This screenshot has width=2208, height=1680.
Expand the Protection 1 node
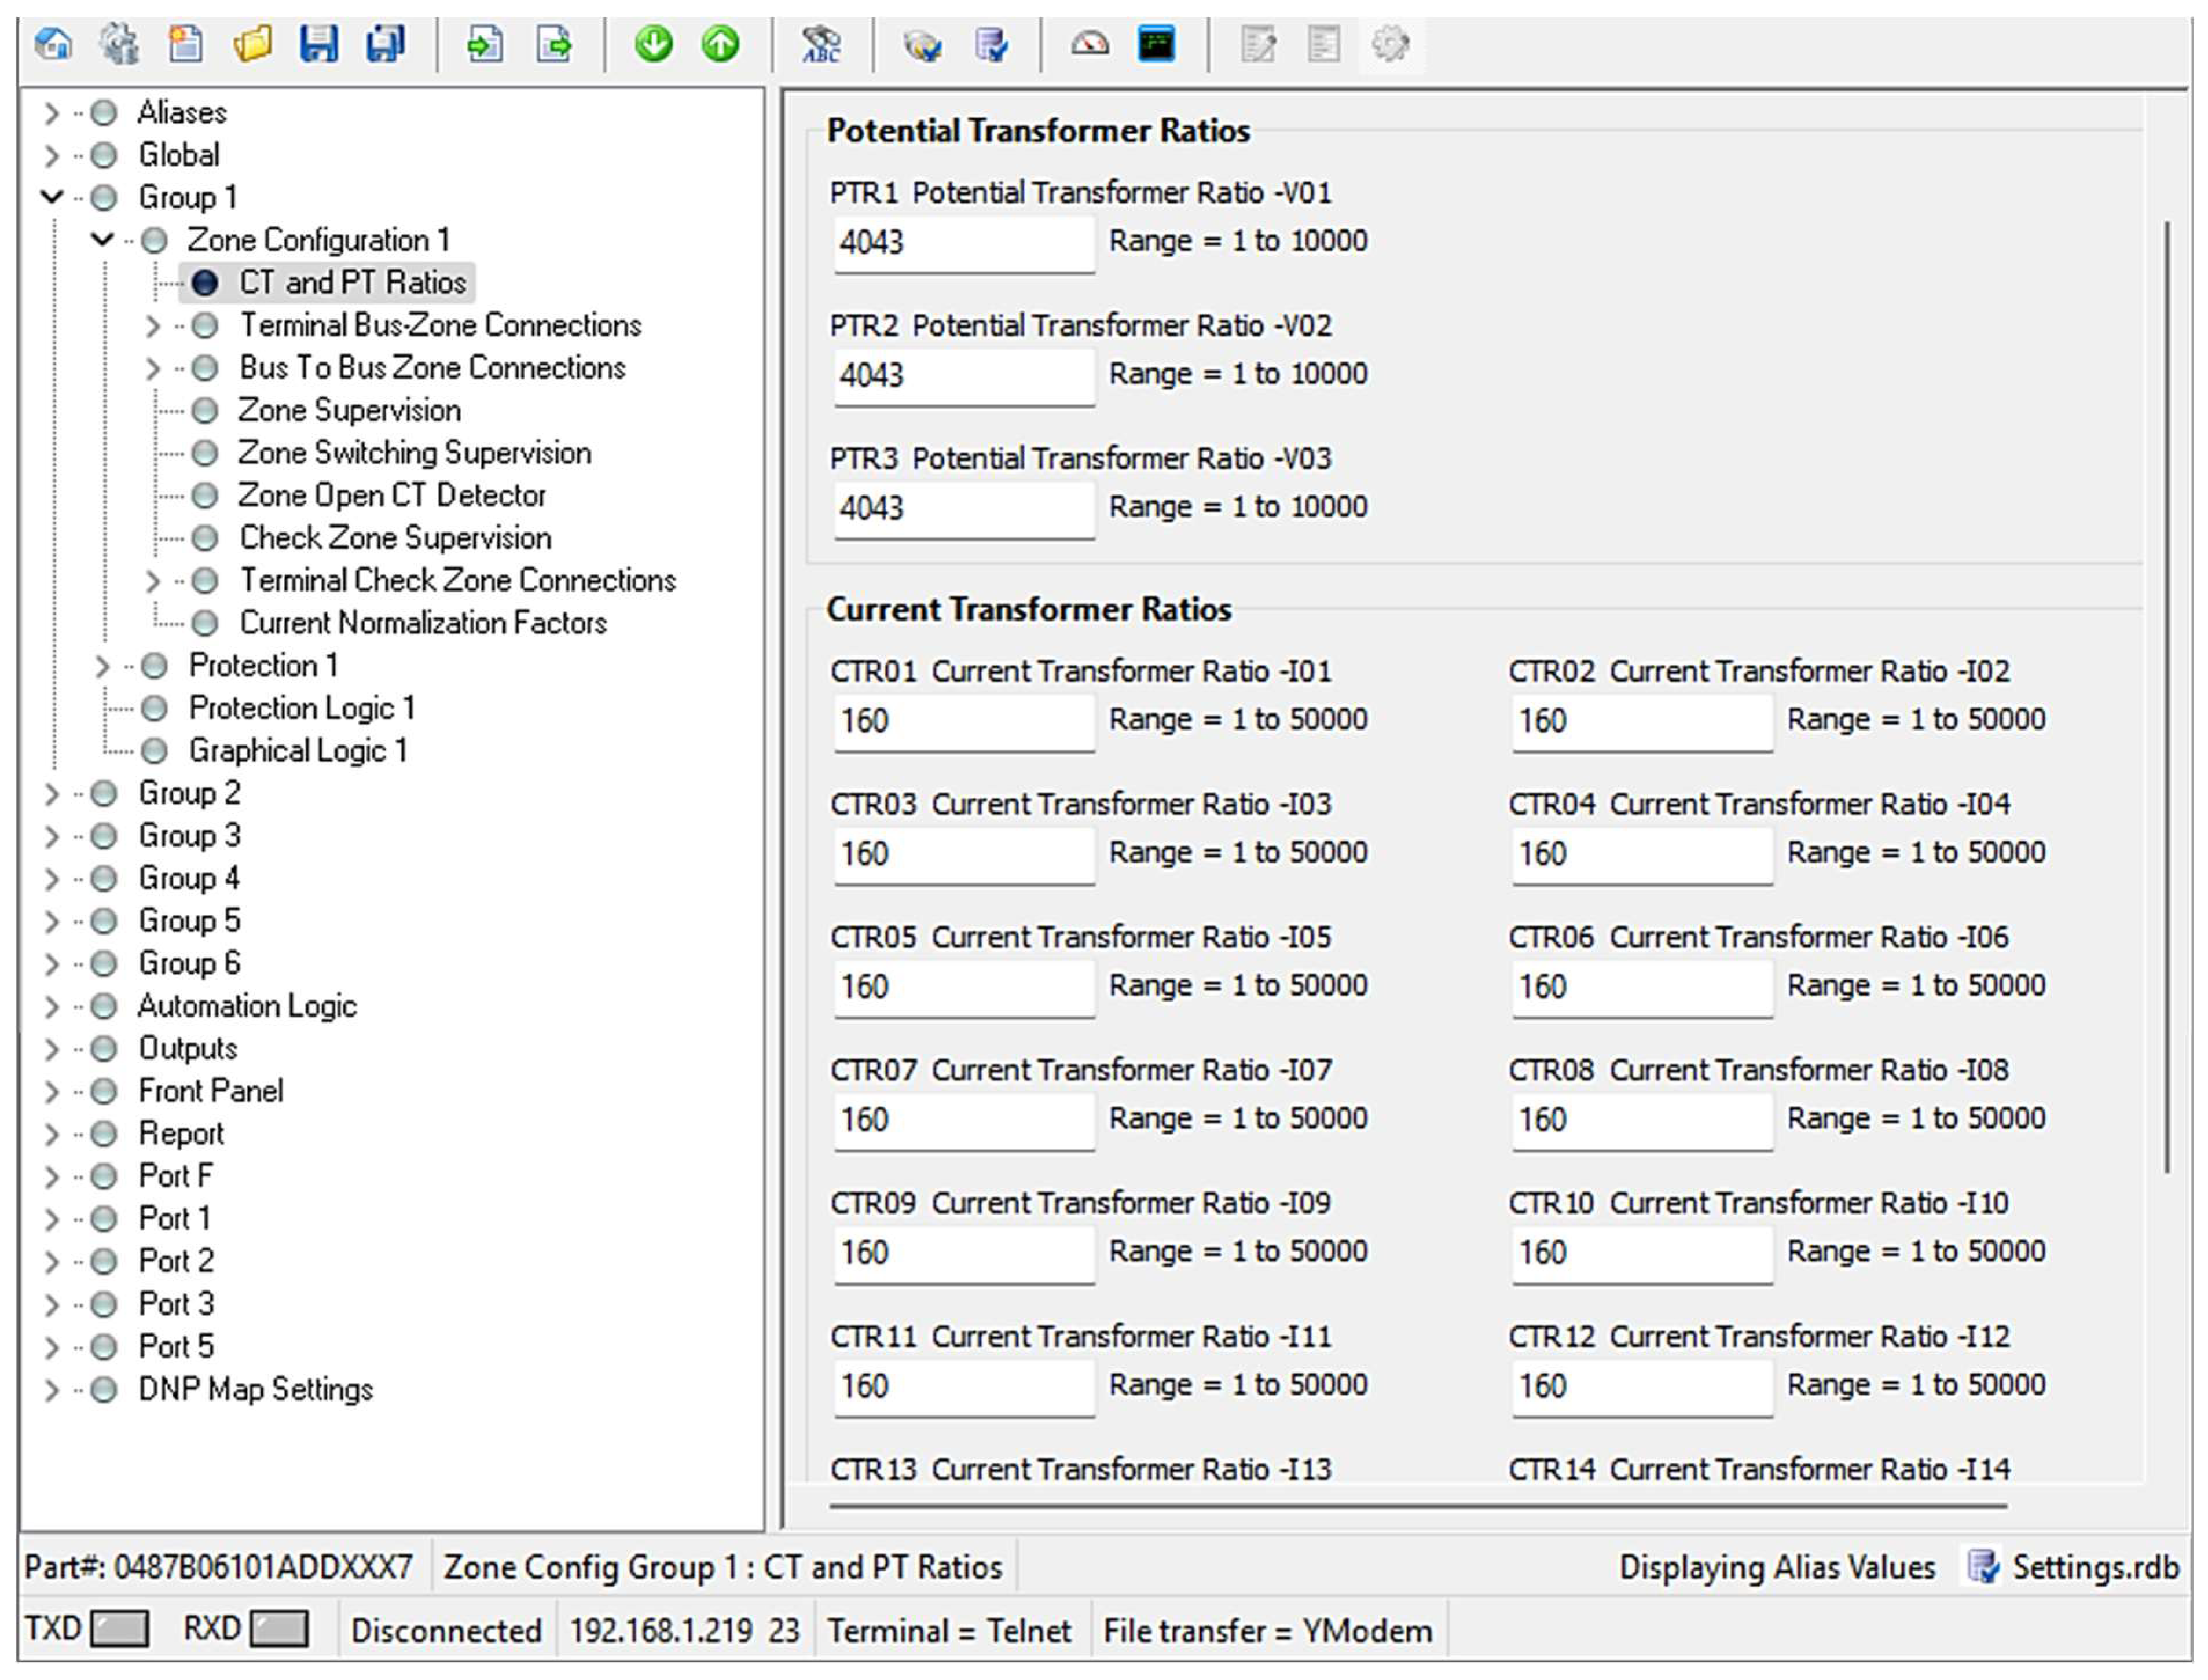pos(101,666)
